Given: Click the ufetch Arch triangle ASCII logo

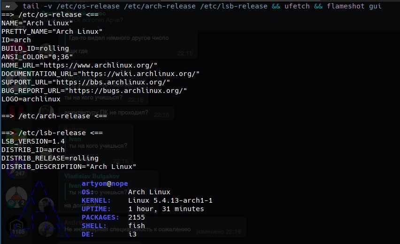Looking at the screenshot, I should point(39,209).
